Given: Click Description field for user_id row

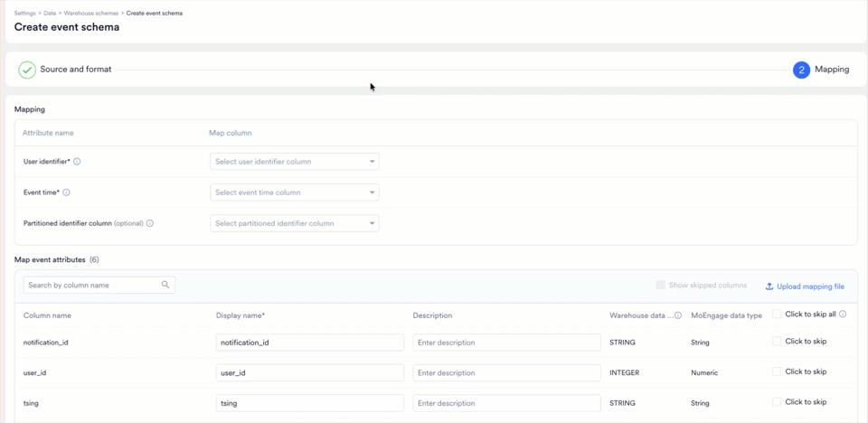Looking at the screenshot, I should tap(506, 372).
